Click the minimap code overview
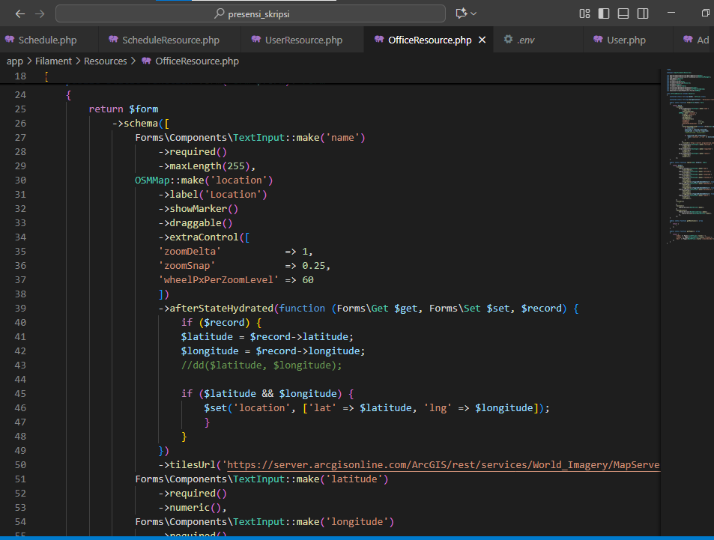Screen dimensions: 714x540 [x=687, y=150]
